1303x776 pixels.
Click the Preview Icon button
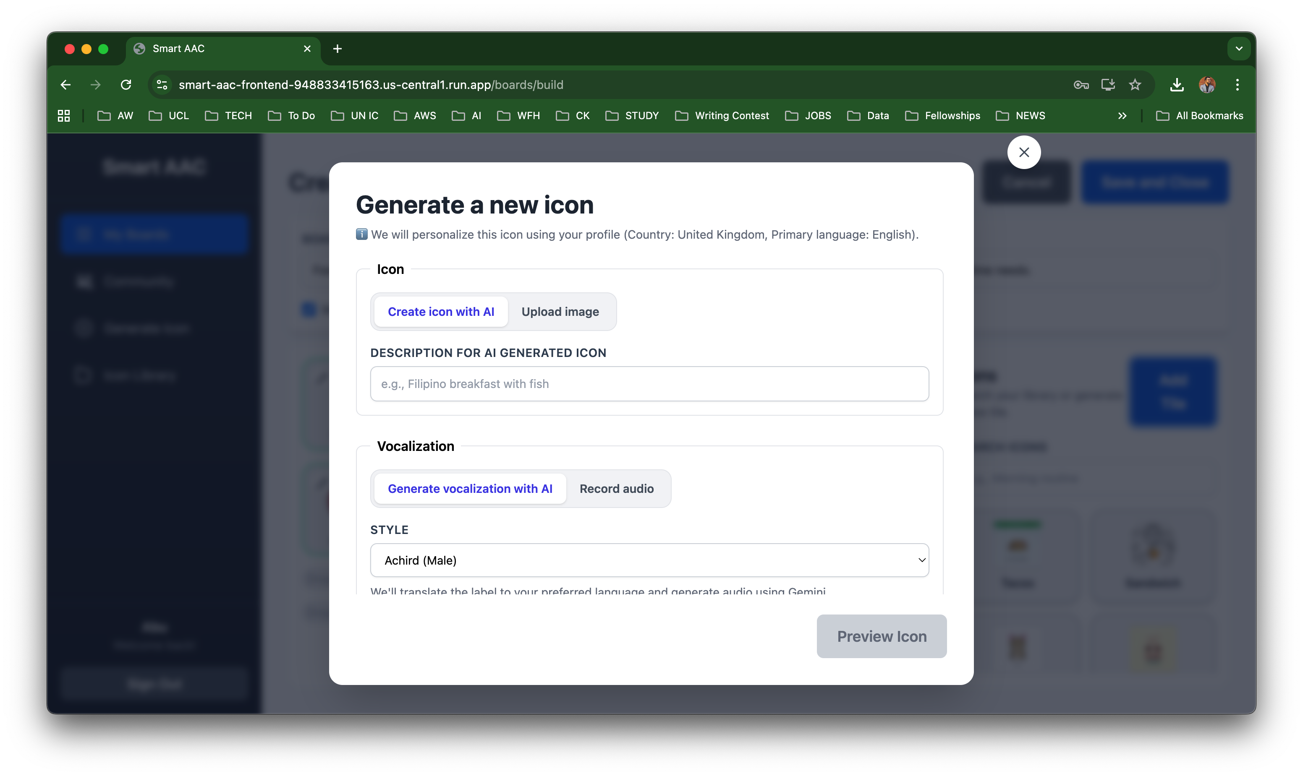pyautogui.click(x=881, y=636)
